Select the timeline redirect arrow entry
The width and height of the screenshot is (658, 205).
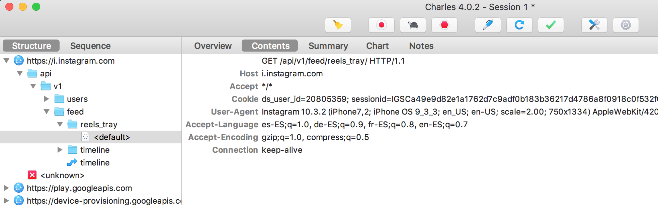88,162
